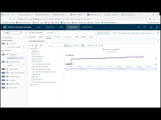Switch to Cassandra Integration browser tab
The width and height of the screenshot is (161, 120).
pos(129,15)
